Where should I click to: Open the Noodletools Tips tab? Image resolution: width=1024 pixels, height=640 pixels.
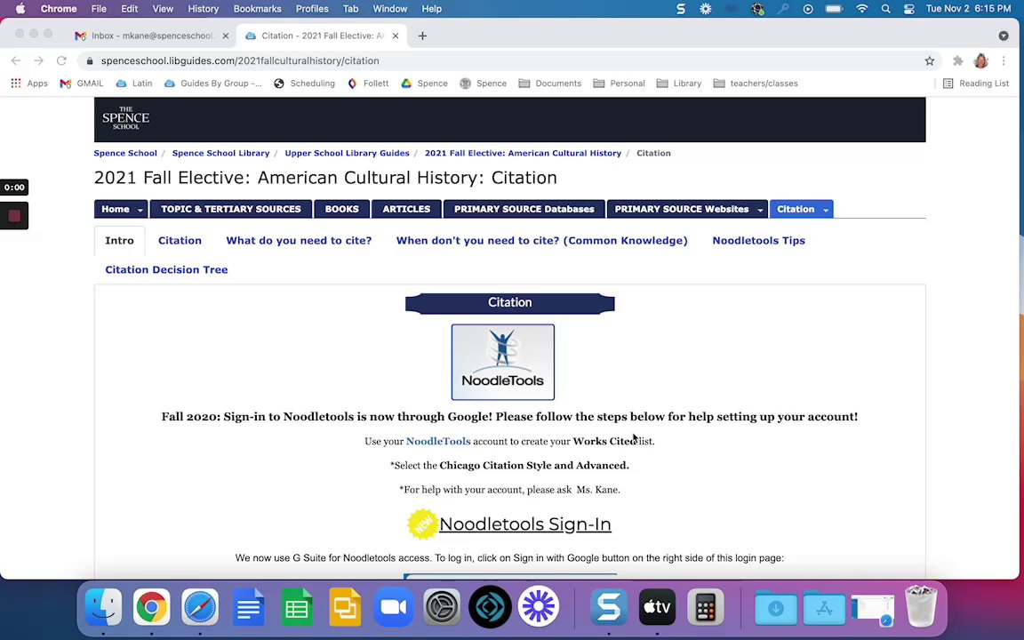pyautogui.click(x=759, y=240)
